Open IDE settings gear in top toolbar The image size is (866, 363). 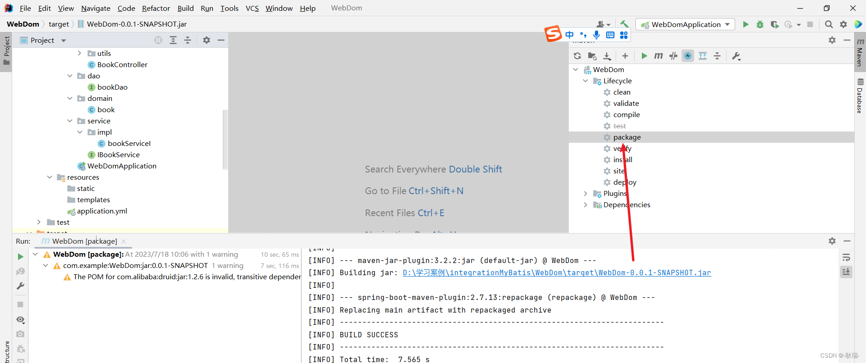click(x=843, y=24)
